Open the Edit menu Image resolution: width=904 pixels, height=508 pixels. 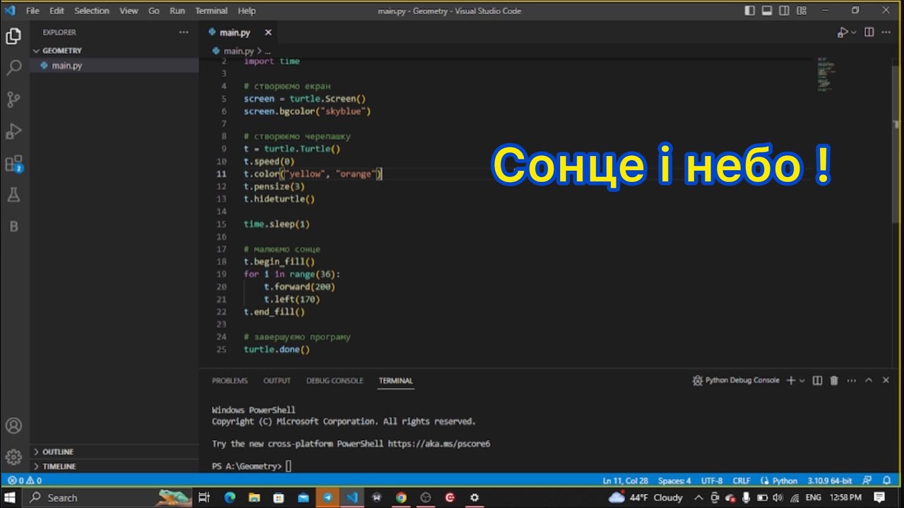(x=56, y=11)
